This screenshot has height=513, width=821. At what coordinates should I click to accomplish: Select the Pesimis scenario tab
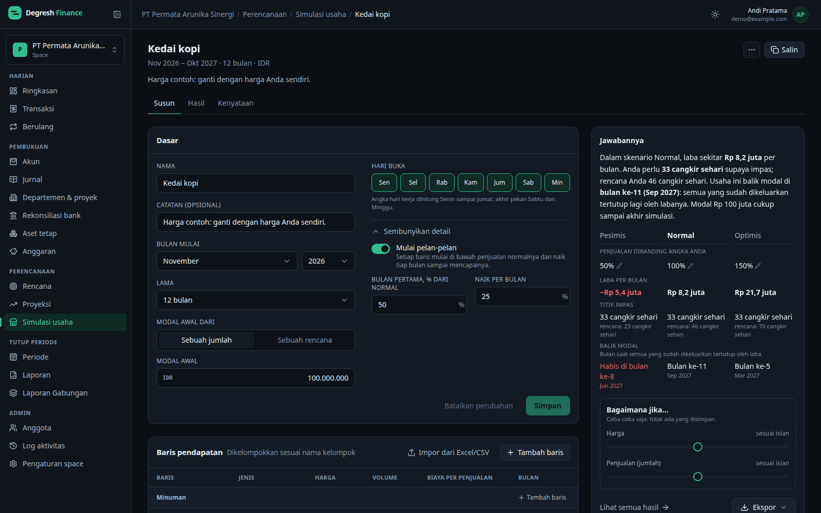(630, 235)
